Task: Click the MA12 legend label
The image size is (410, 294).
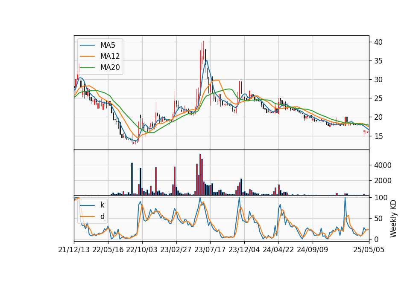Action: click(110, 56)
